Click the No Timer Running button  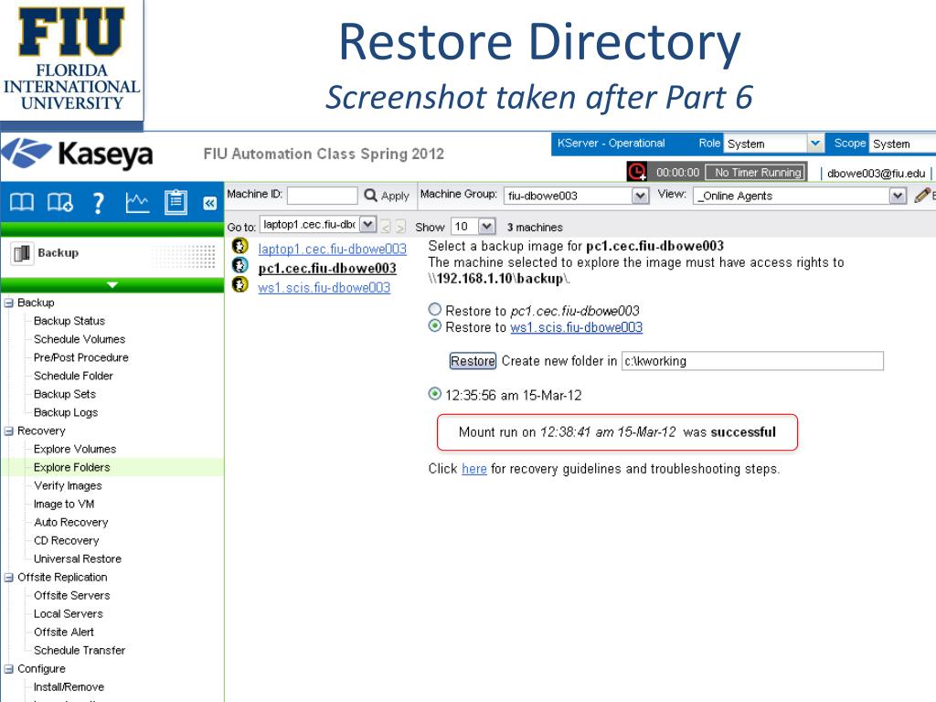click(x=758, y=173)
